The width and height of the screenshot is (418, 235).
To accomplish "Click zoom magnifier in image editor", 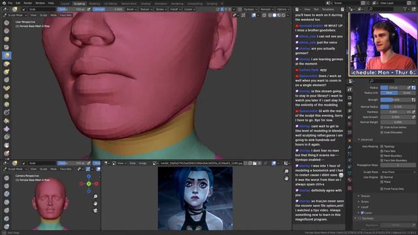I will click(x=287, y=171).
